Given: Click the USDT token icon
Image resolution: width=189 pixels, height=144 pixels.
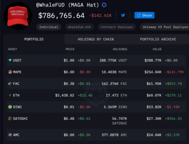Looking at the screenshot, I should pos(10,61).
